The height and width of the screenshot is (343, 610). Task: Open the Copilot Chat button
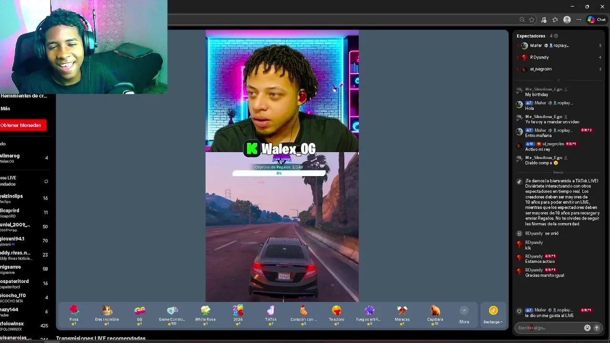coord(597,20)
